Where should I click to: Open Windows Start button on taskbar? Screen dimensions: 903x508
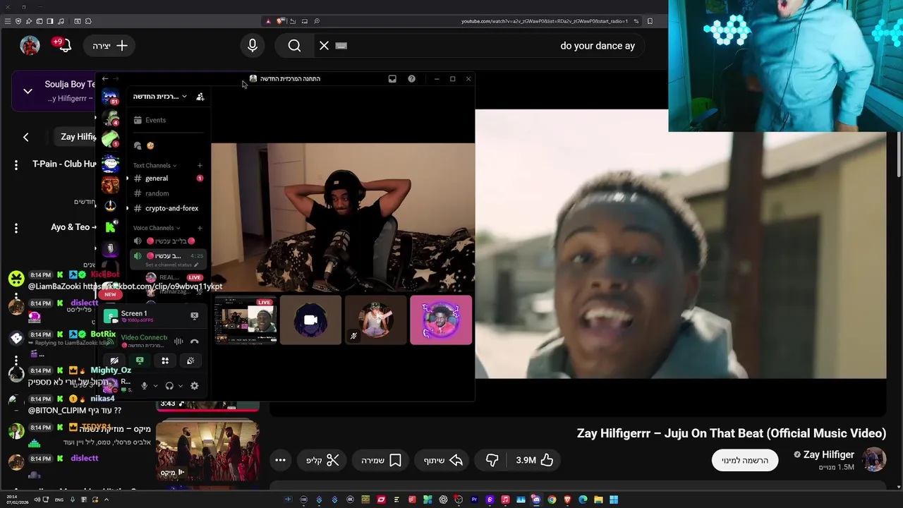[614, 500]
